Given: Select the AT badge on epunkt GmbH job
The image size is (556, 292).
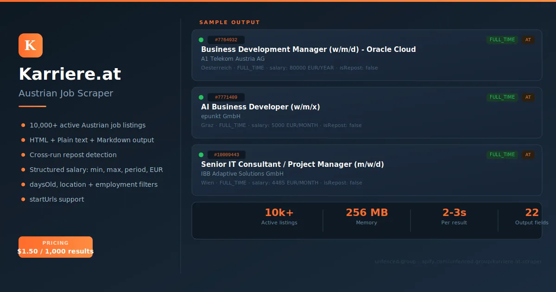Looking at the screenshot, I should 528,97.
